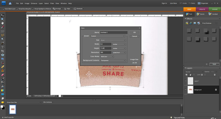
Task: Select the Hand tool
Action: click(3, 23)
